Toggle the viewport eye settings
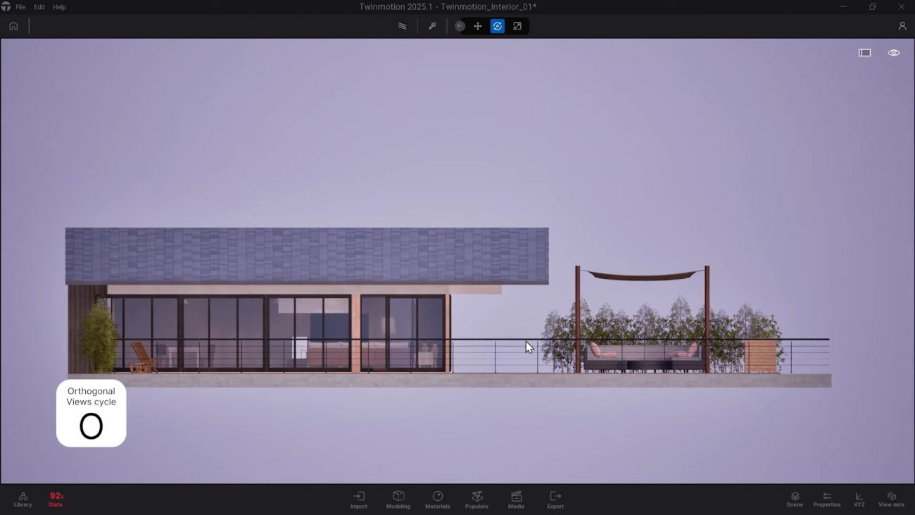This screenshot has width=915, height=515. (x=893, y=53)
